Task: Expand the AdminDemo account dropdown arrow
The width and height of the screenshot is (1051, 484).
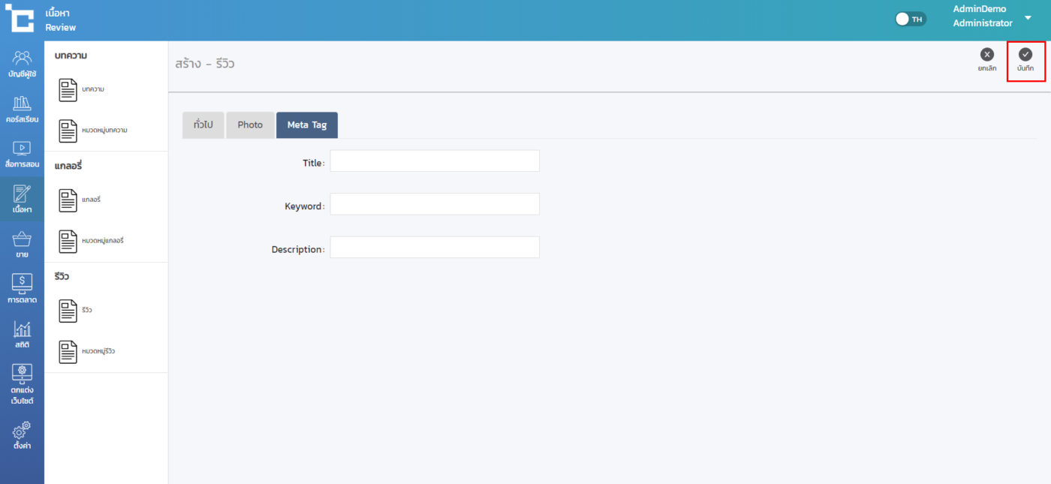Action: (x=1028, y=17)
